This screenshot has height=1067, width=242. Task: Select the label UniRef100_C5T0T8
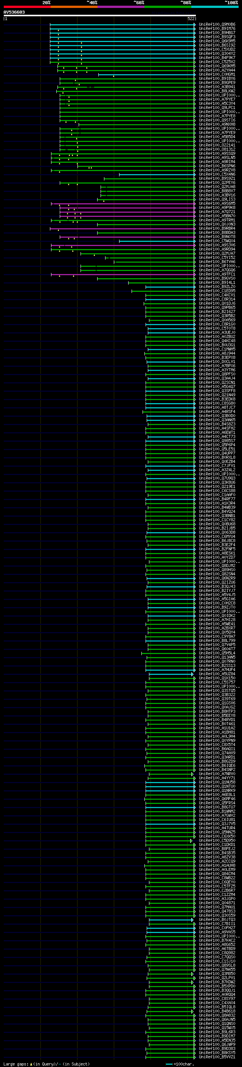pyautogui.click(x=217, y=329)
